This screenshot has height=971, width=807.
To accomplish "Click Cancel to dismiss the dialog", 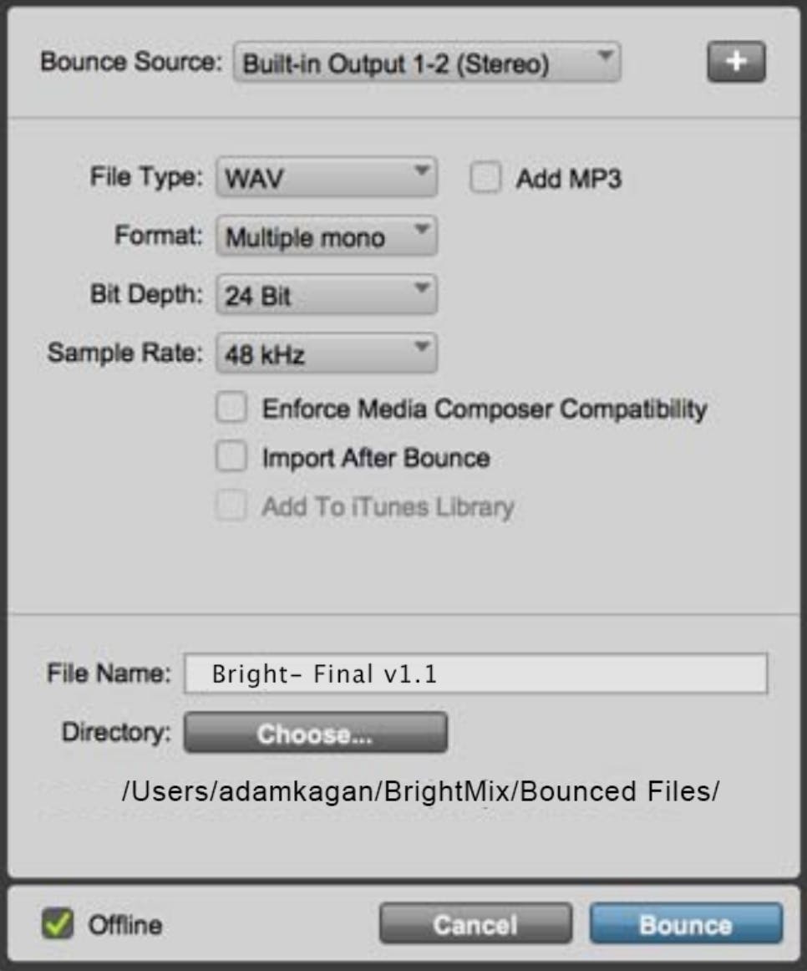I will point(474,925).
